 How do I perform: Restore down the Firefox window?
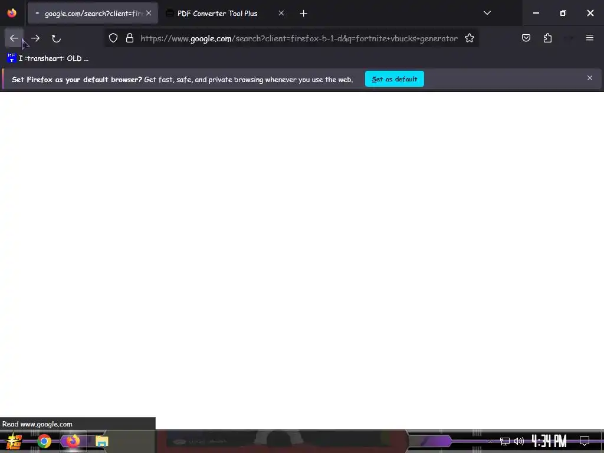(x=563, y=13)
